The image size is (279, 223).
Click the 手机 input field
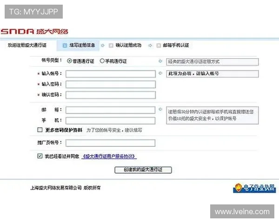pyautogui.click(x=110, y=121)
